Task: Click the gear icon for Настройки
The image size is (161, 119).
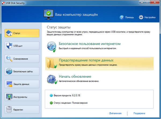Action: (x=141, y=17)
